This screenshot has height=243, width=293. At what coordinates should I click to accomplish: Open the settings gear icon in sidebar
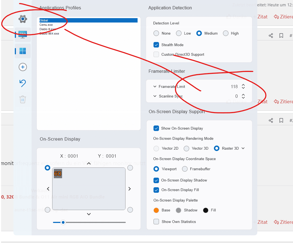[x=23, y=19]
